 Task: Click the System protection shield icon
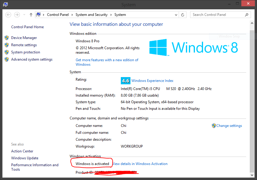(x=7, y=52)
